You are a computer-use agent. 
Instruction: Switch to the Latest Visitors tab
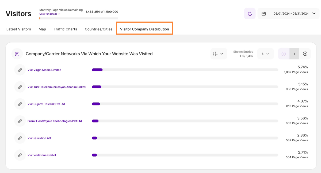pos(19,29)
